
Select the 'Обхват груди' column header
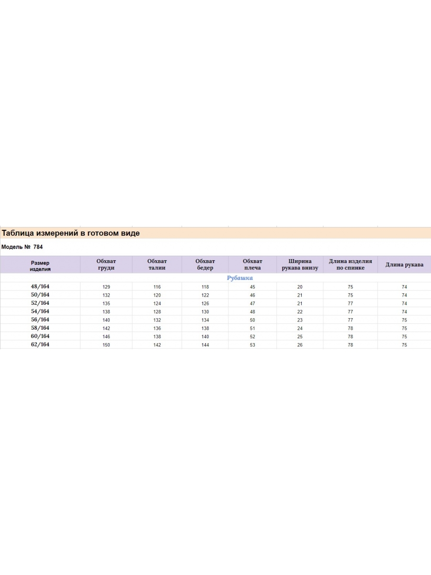pyautogui.click(x=106, y=264)
